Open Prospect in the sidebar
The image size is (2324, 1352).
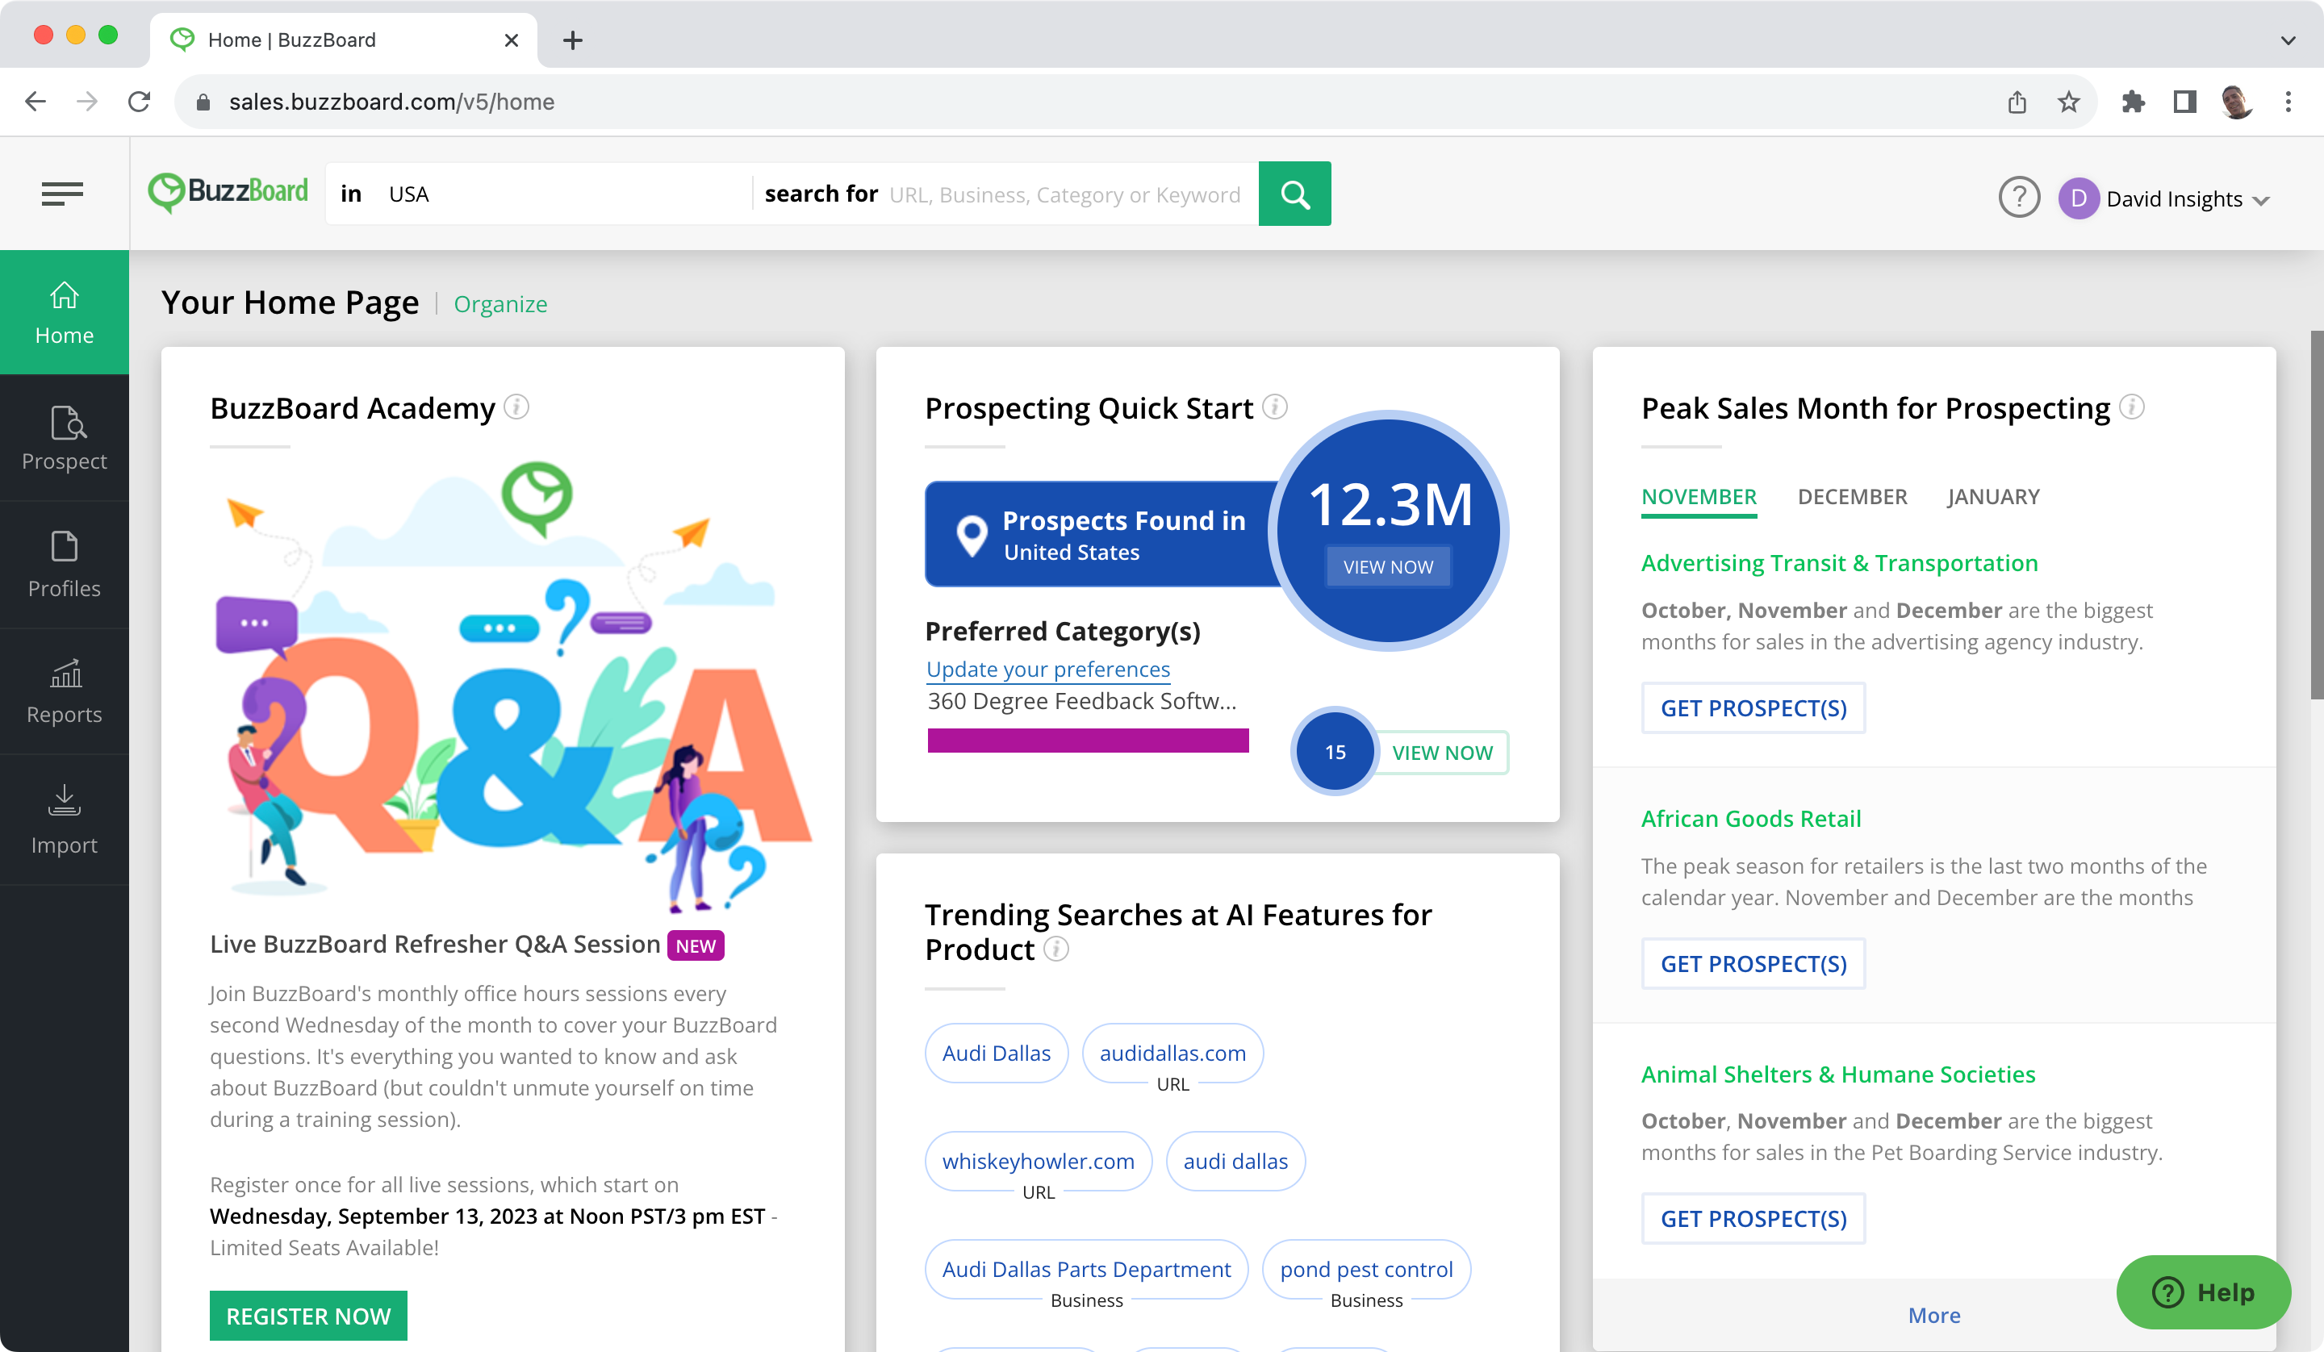pos(65,439)
